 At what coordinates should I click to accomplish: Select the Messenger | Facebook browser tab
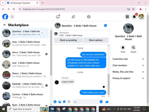pyautogui.click(x=22, y=3)
